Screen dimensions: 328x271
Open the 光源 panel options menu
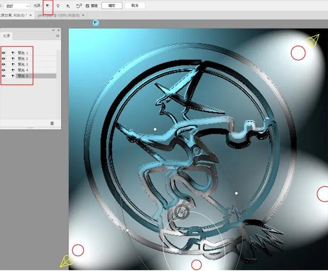tap(58, 36)
